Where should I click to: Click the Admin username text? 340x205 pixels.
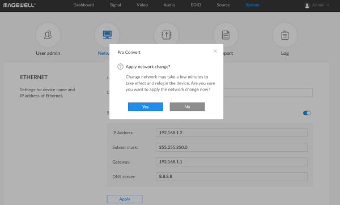318,5
